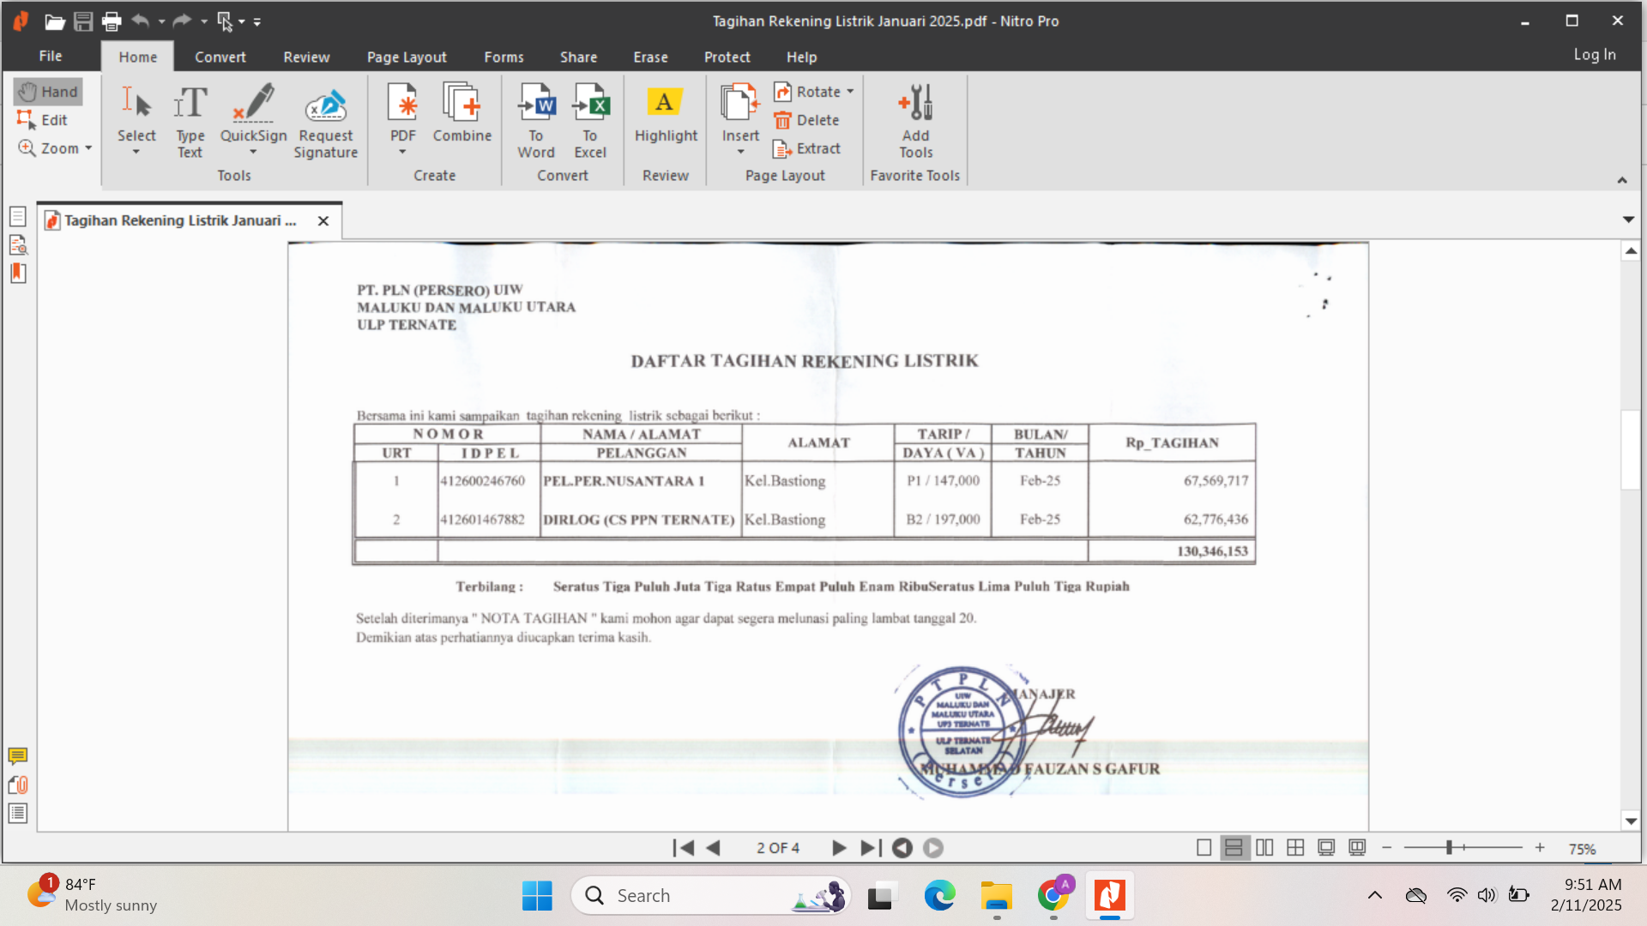Open the Help ribbon tab
1647x926 pixels.
coord(801,57)
